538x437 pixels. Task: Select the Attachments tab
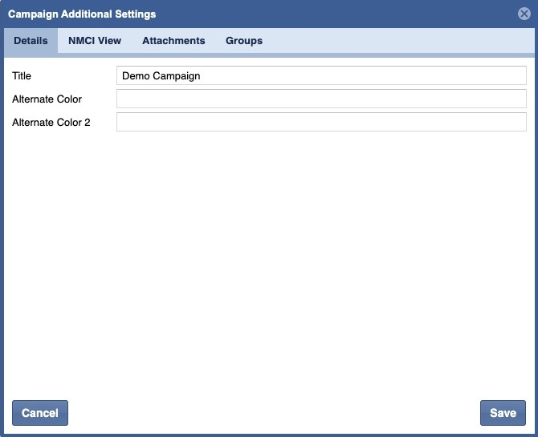(x=173, y=41)
